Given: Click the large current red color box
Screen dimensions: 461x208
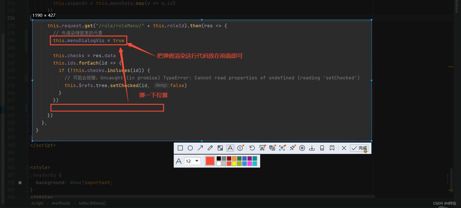Looking at the screenshot, I should click(x=210, y=161).
